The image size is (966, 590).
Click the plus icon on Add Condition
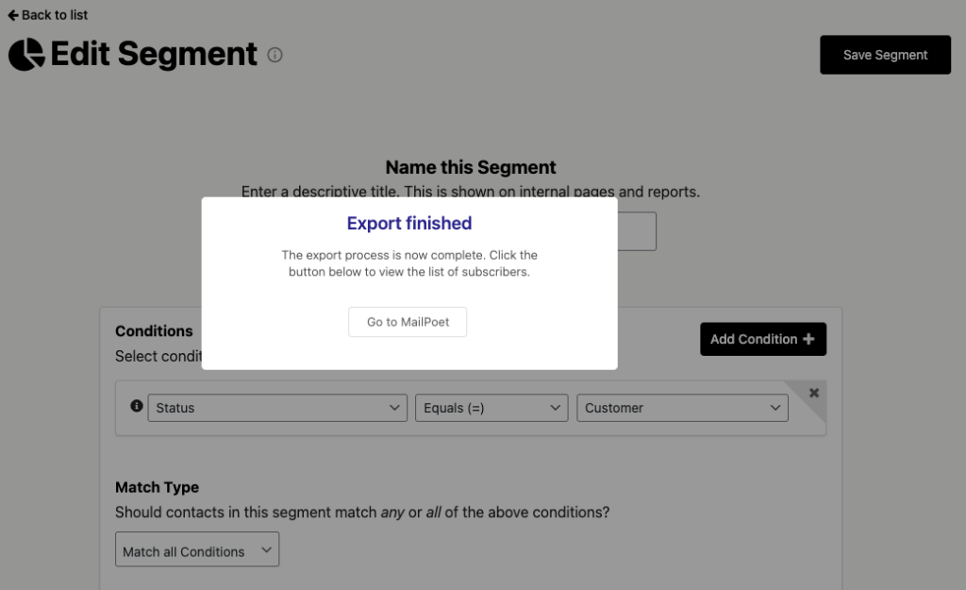point(808,339)
